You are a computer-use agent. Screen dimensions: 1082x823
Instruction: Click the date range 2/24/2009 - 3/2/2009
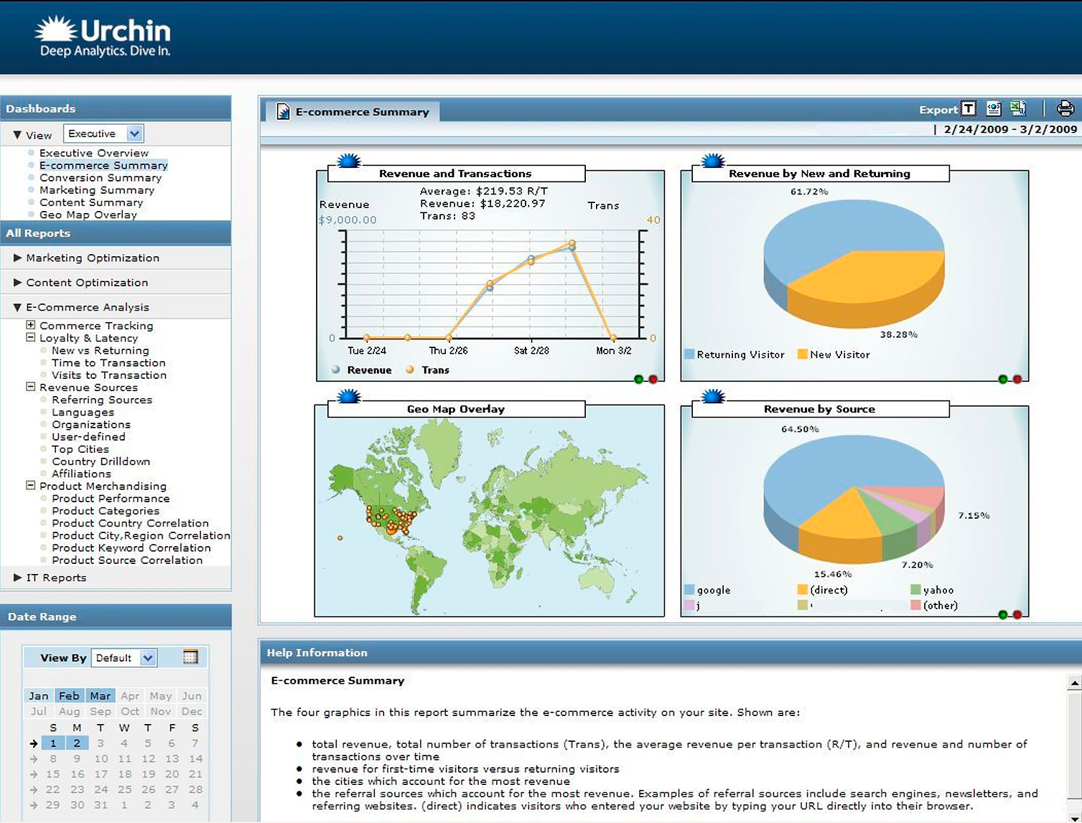point(1010,129)
